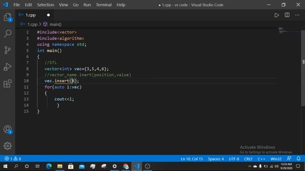This screenshot has width=305, height=171.
Task: Open the Windows Start menu
Action: tap(5, 166)
